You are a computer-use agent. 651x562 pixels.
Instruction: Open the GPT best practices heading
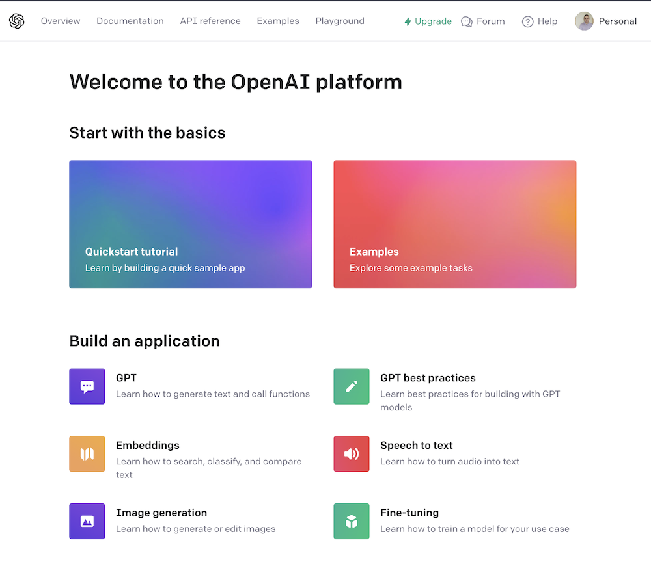pos(428,378)
